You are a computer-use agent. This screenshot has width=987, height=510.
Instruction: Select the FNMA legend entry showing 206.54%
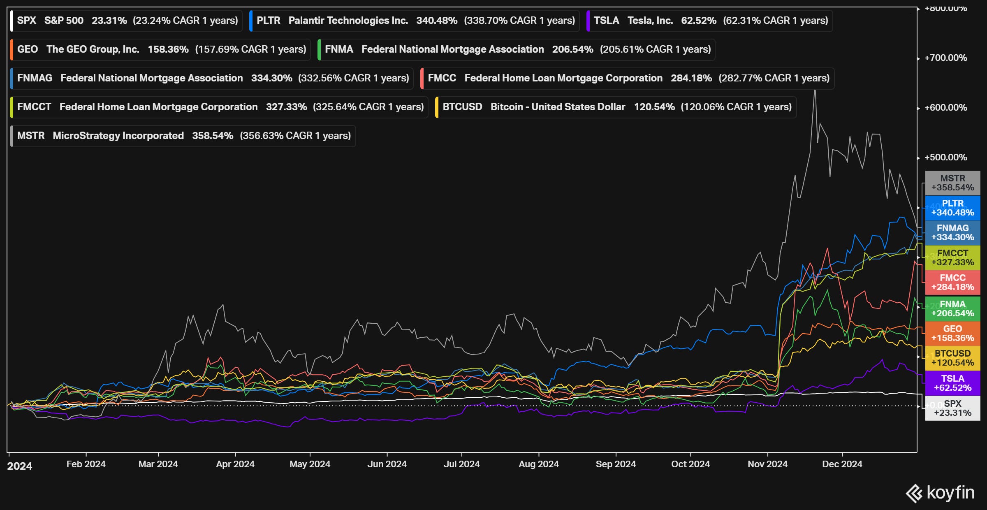516,49
